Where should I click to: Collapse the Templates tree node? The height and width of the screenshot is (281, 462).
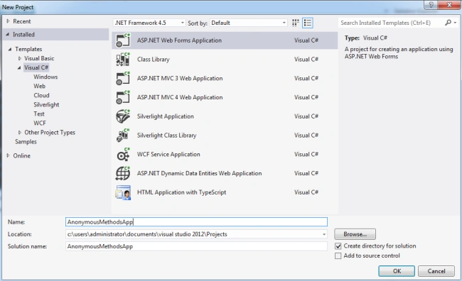10,49
